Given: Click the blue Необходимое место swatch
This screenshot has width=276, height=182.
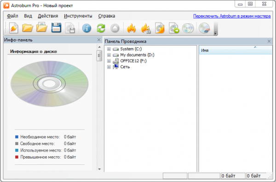Looking at the screenshot, I should point(17,137).
